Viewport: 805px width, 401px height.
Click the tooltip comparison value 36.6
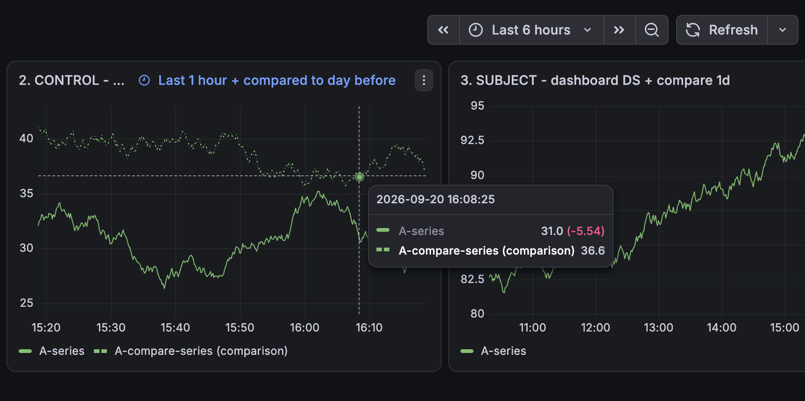593,250
